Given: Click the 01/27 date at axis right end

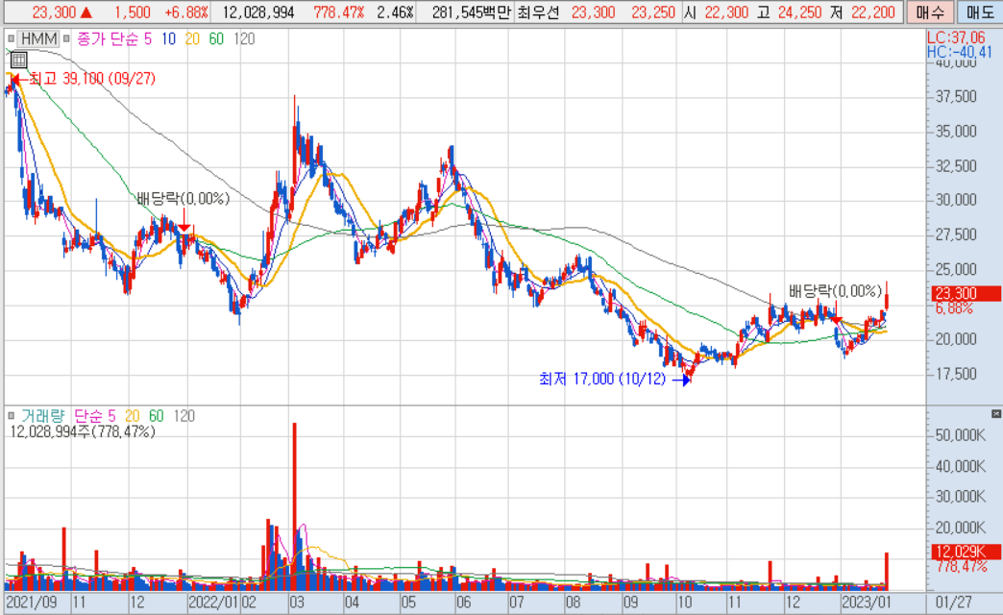Looking at the screenshot, I should pyautogui.click(x=954, y=603).
